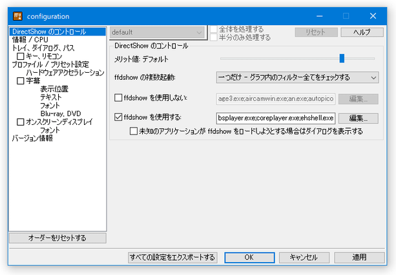Click the ヘルプ button
This screenshot has width=396, height=275.
(x=362, y=32)
